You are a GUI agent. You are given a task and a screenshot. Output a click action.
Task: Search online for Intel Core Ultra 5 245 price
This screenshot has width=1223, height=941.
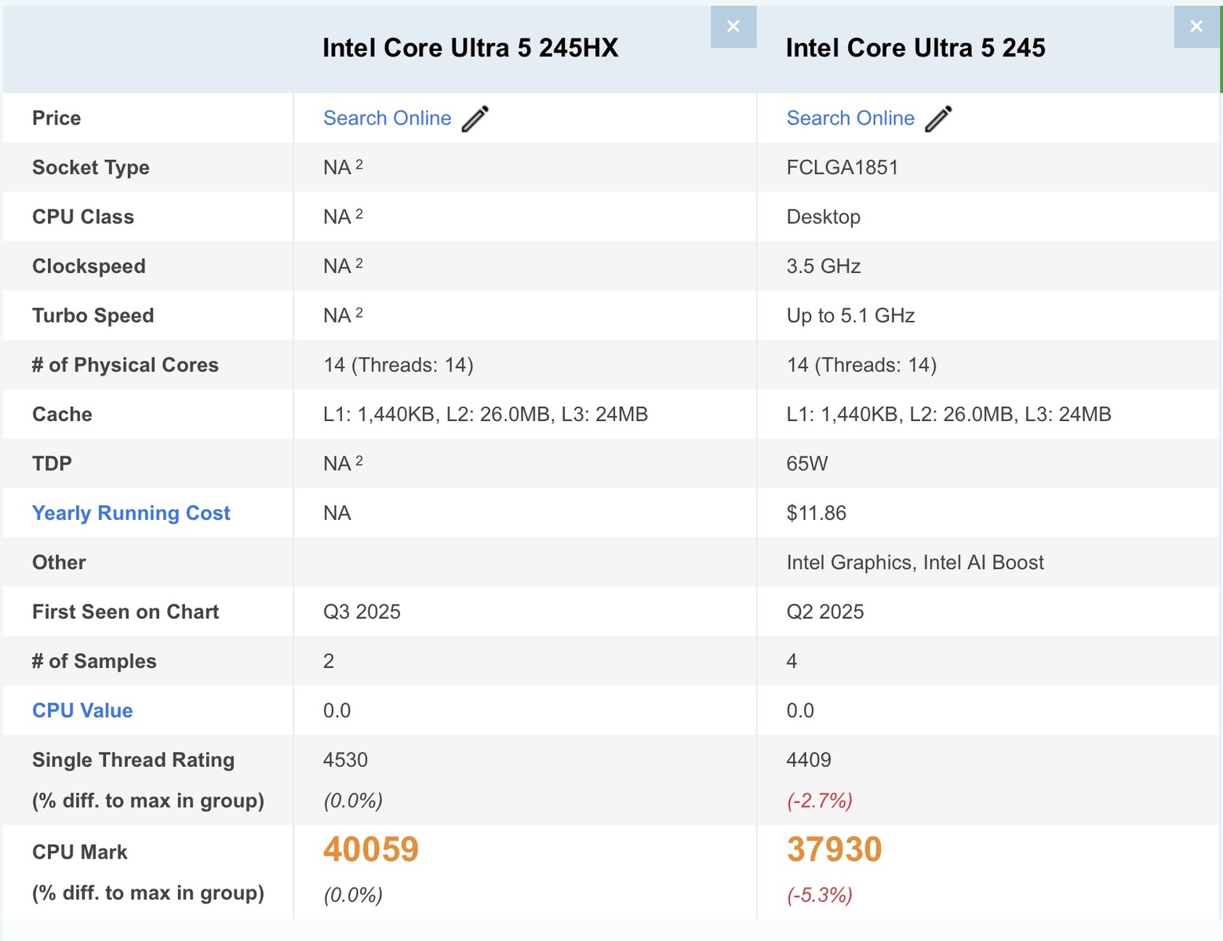(x=850, y=118)
